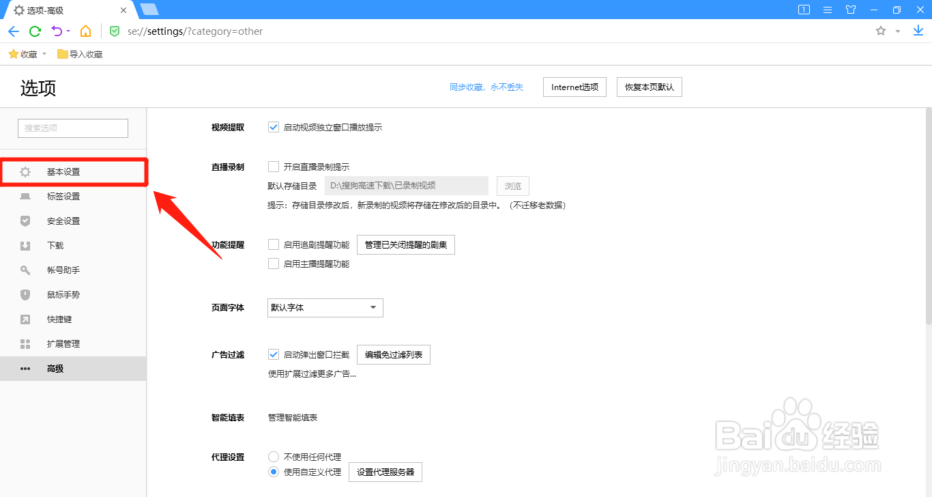
Task: Enable 开启直播录制提示
Action: [x=273, y=165]
